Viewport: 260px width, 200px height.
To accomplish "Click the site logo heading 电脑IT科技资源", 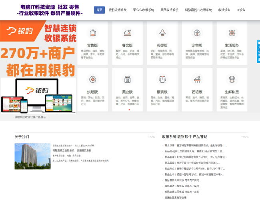I will point(50,10).
